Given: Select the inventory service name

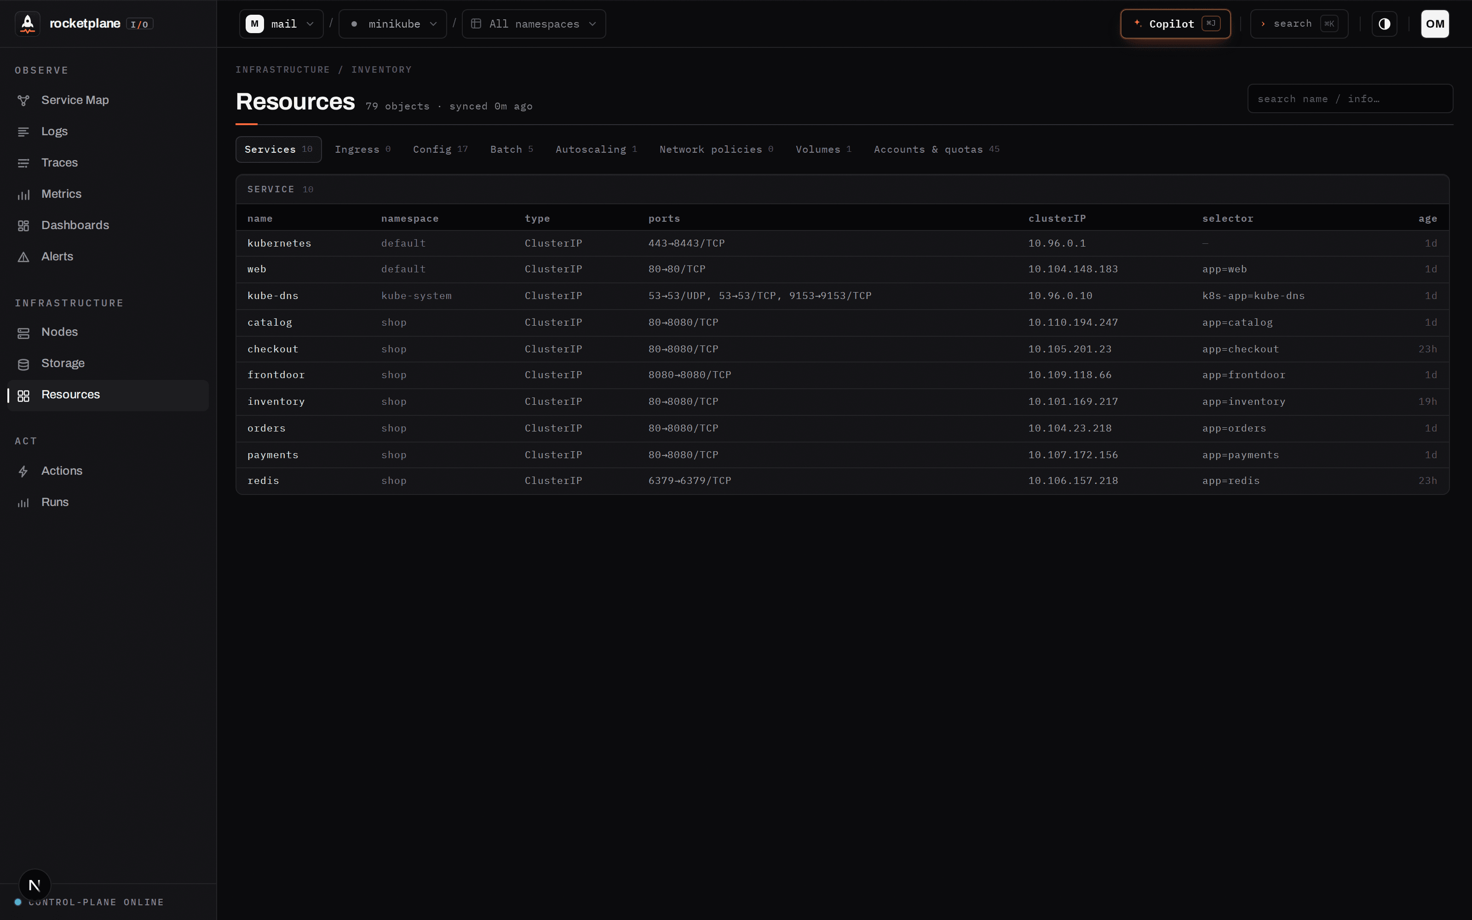Looking at the screenshot, I should click(276, 402).
